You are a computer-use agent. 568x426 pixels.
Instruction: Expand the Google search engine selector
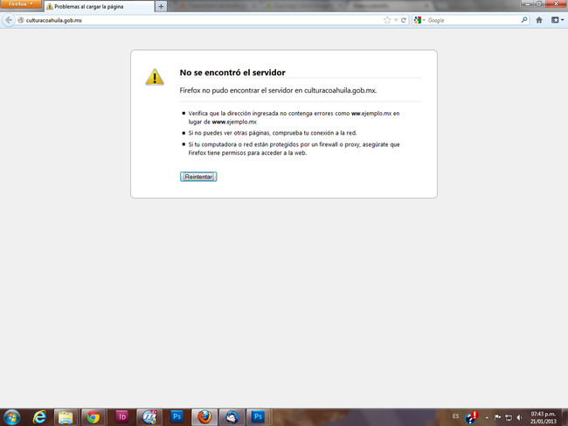420,19
